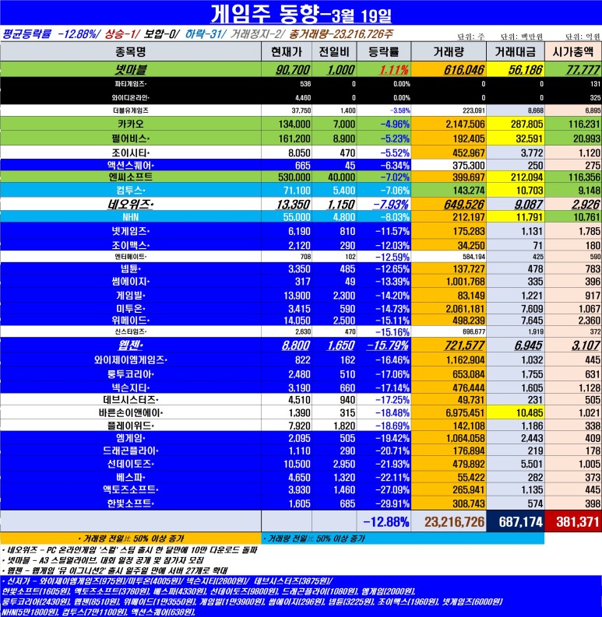602x617 pixels.
Task: Select the 한빛소프트 stock name
Action: click(x=130, y=503)
